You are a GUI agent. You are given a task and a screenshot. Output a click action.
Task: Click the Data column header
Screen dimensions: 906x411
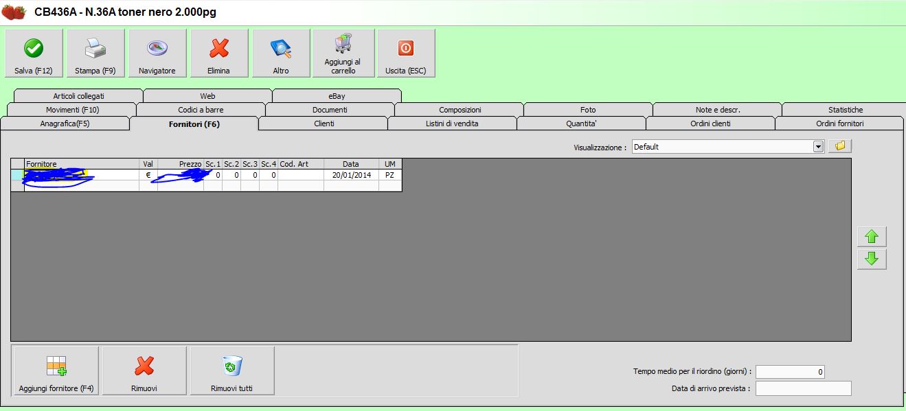coord(351,164)
